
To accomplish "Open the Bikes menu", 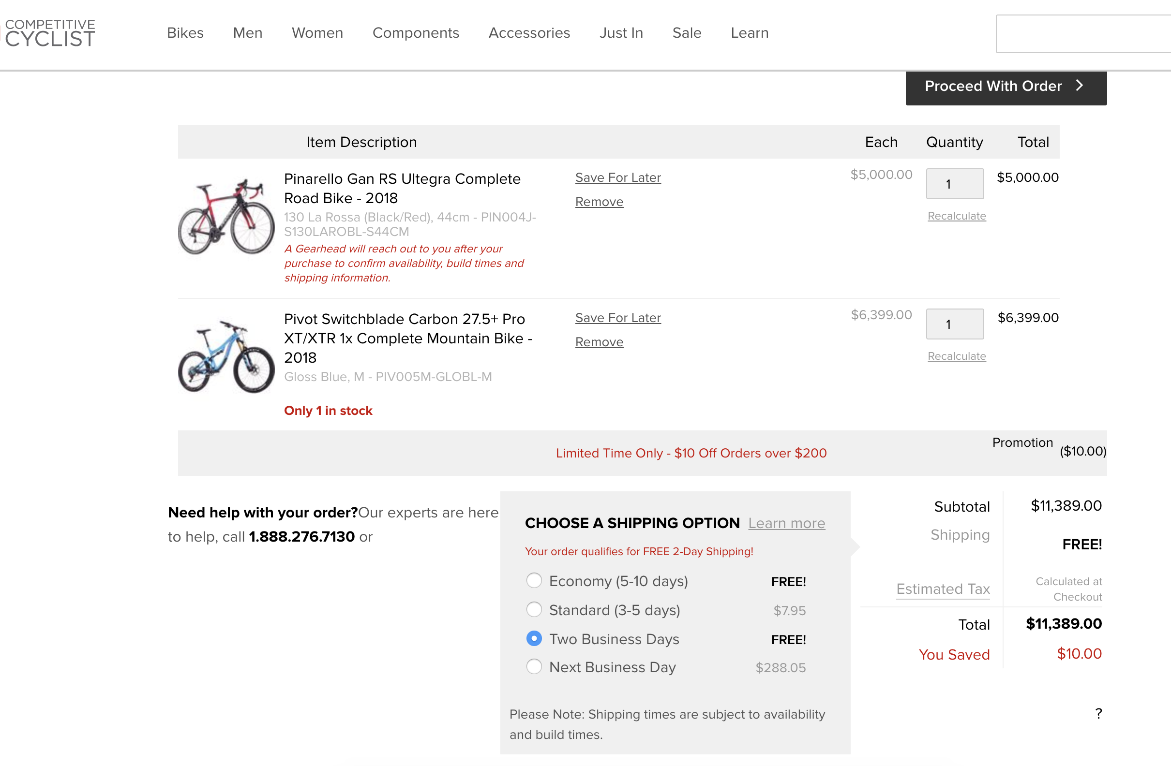I will pos(185,33).
